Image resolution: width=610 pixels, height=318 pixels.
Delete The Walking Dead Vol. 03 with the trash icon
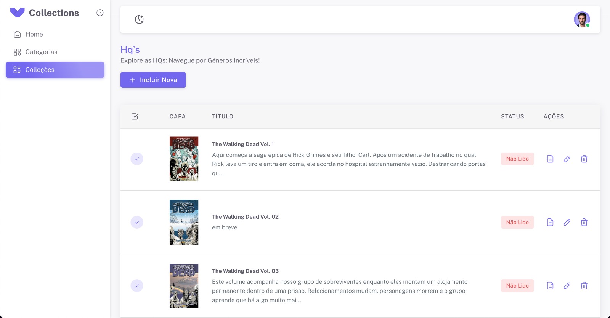point(584,286)
